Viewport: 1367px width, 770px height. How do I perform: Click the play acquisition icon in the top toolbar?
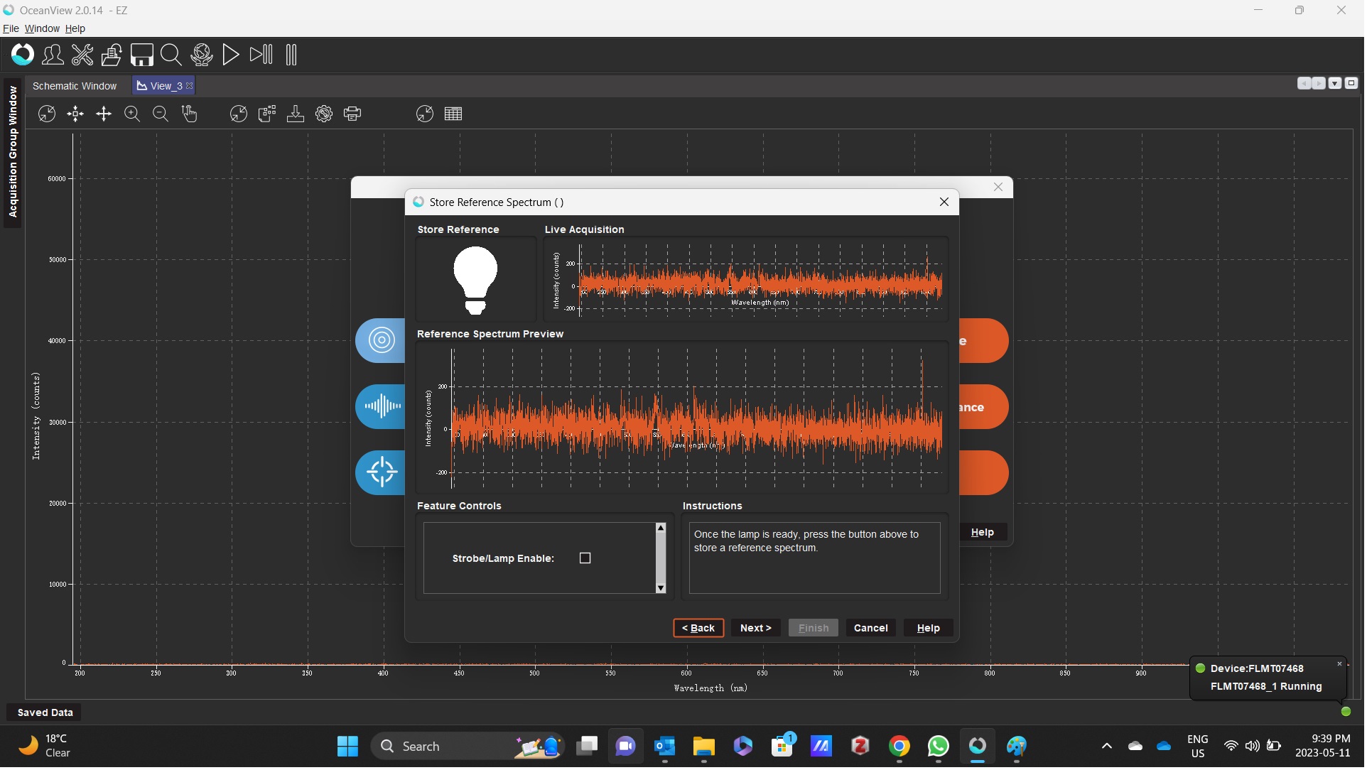(231, 55)
